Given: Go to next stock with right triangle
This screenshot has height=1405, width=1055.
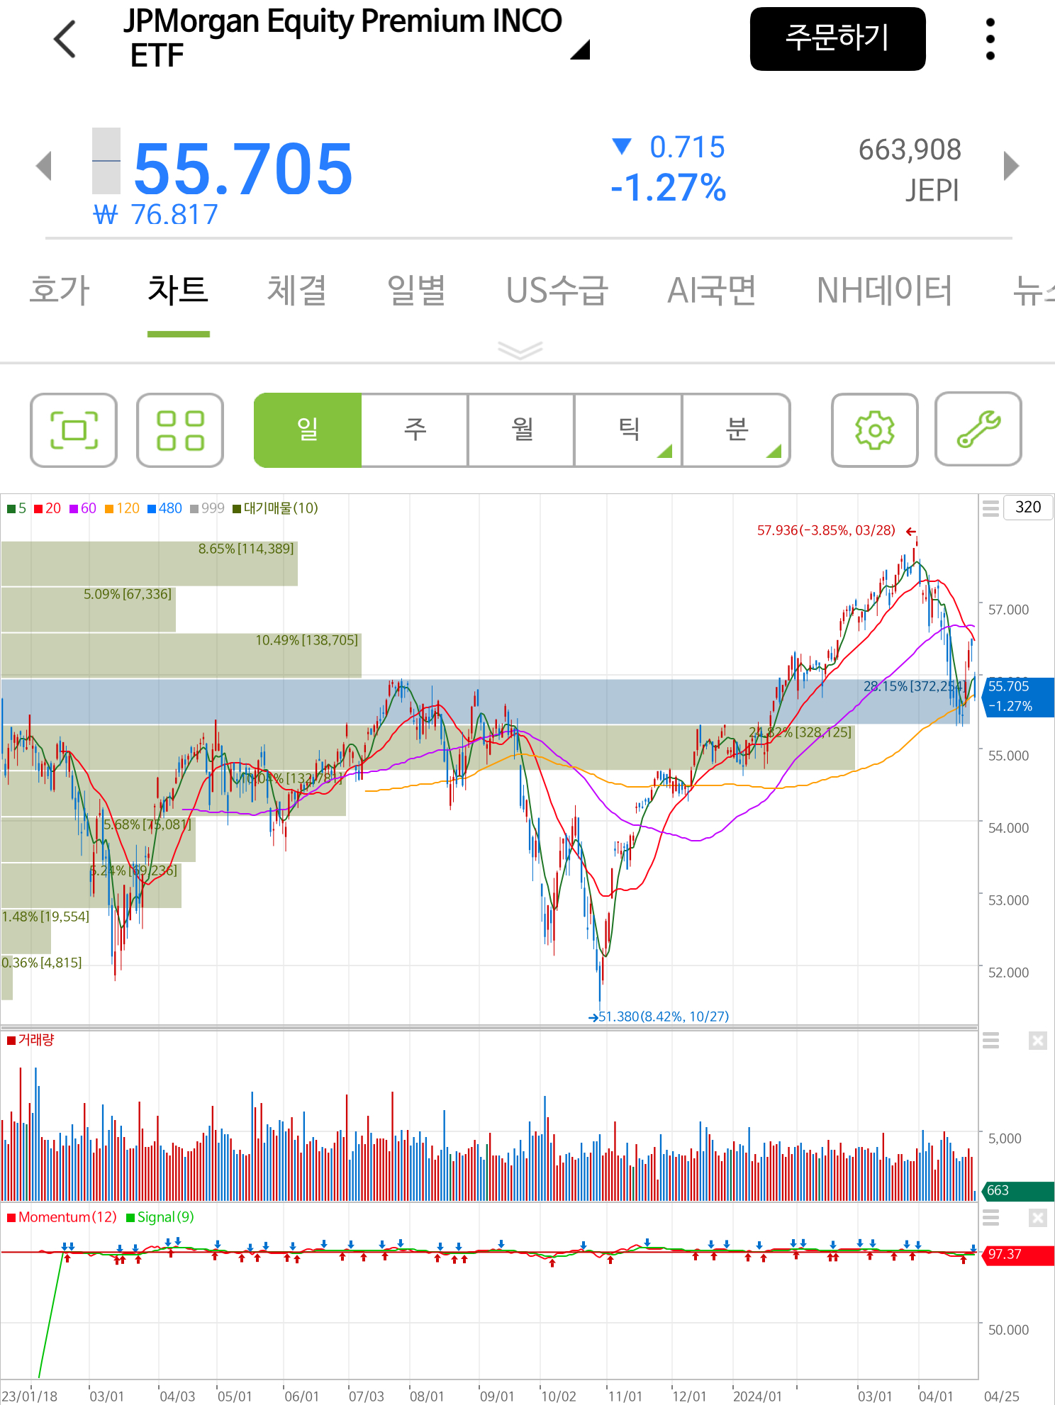Looking at the screenshot, I should [1011, 166].
